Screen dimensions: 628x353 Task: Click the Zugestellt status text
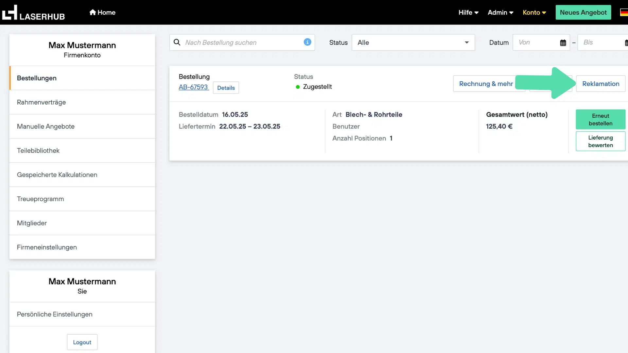tap(317, 87)
